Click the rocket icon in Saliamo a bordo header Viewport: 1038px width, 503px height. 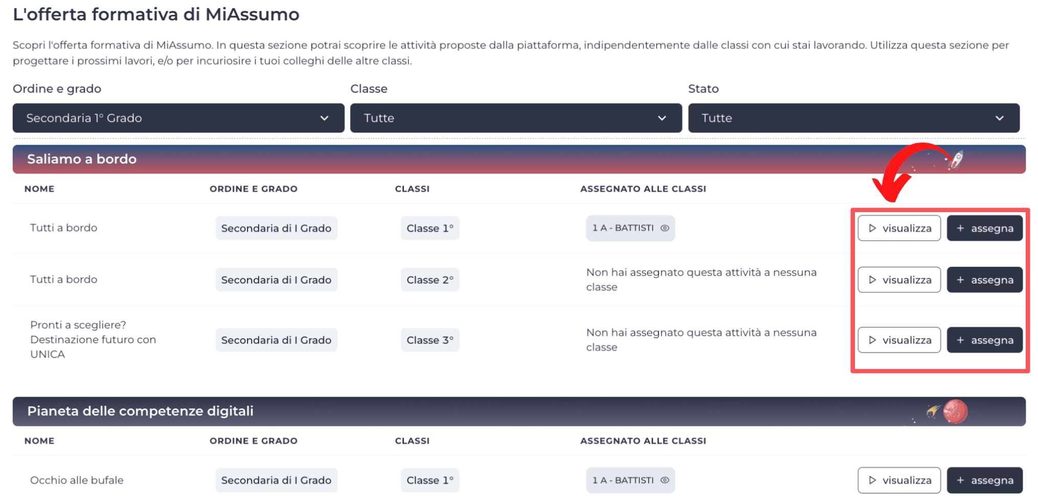pos(955,159)
